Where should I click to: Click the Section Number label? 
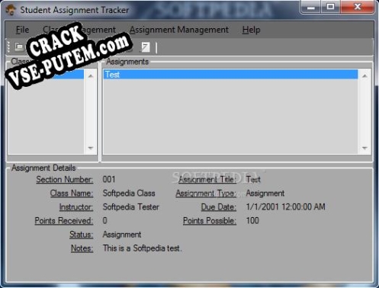tap(65, 180)
